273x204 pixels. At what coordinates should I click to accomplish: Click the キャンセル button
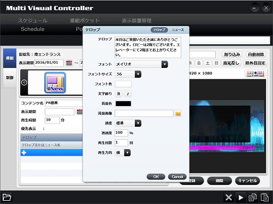tap(247, 181)
